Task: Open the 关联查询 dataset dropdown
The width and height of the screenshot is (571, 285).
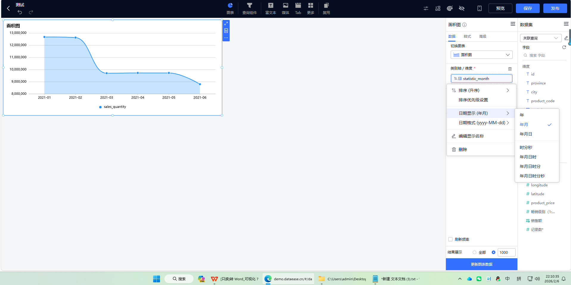Action: coord(541,38)
